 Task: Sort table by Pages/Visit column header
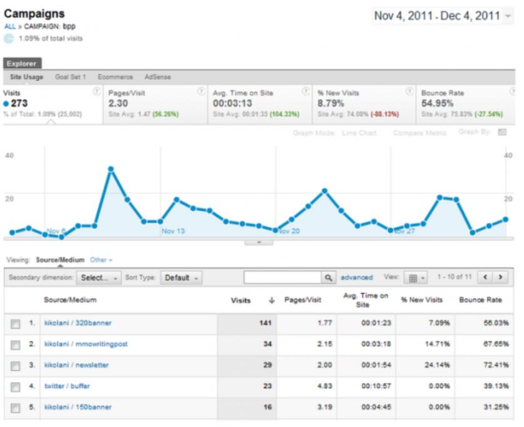pos(303,300)
